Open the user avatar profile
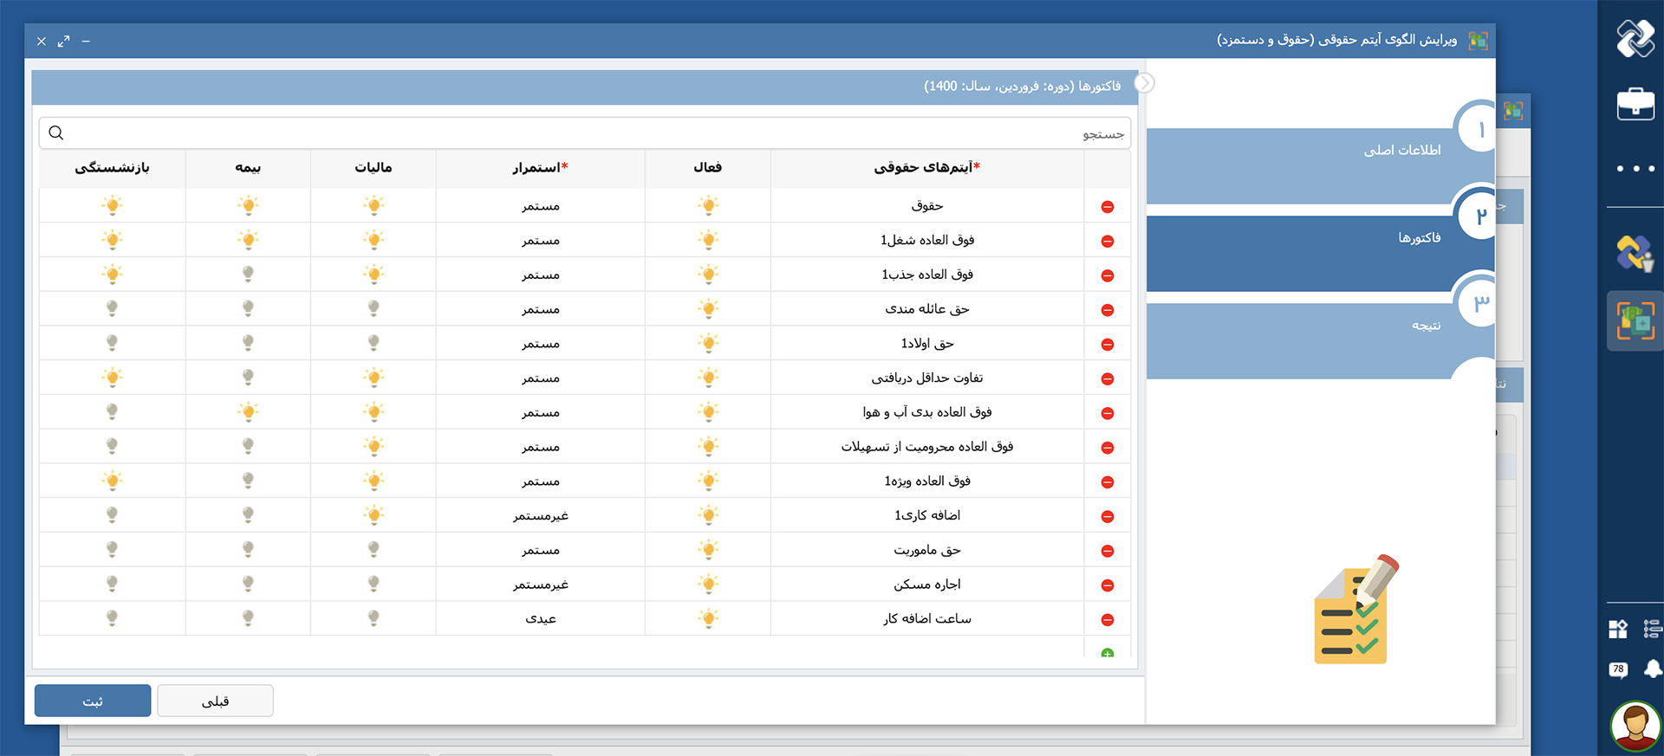Viewport: 1664px width, 756px height. pyautogui.click(x=1635, y=725)
